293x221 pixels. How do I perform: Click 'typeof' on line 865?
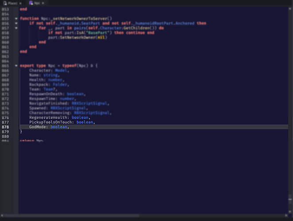[x=69, y=66]
